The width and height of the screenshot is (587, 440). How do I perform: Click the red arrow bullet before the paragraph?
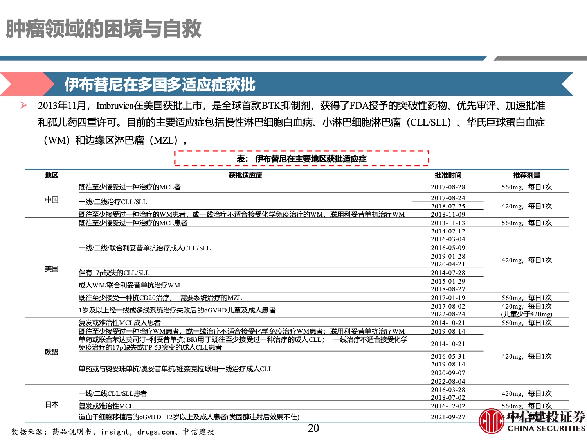(x=24, y=105)
